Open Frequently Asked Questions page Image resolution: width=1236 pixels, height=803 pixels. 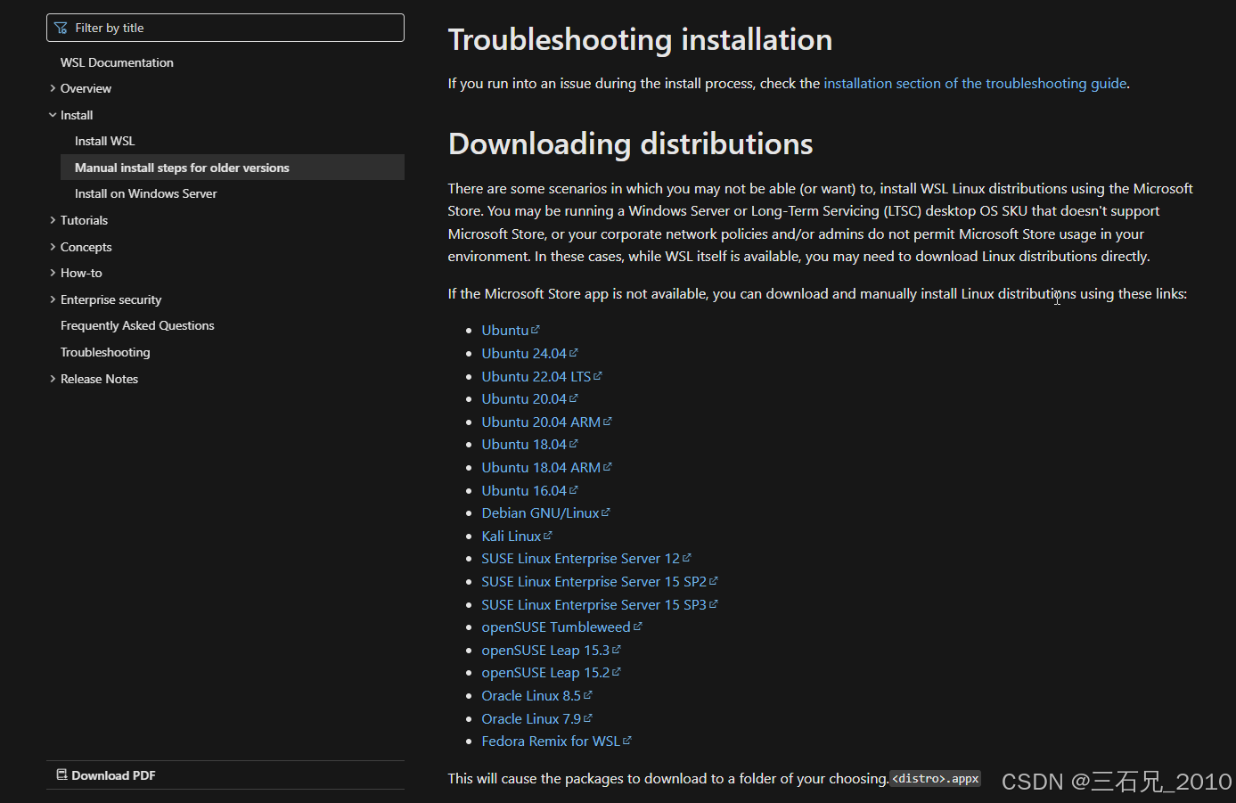(137, 325)
